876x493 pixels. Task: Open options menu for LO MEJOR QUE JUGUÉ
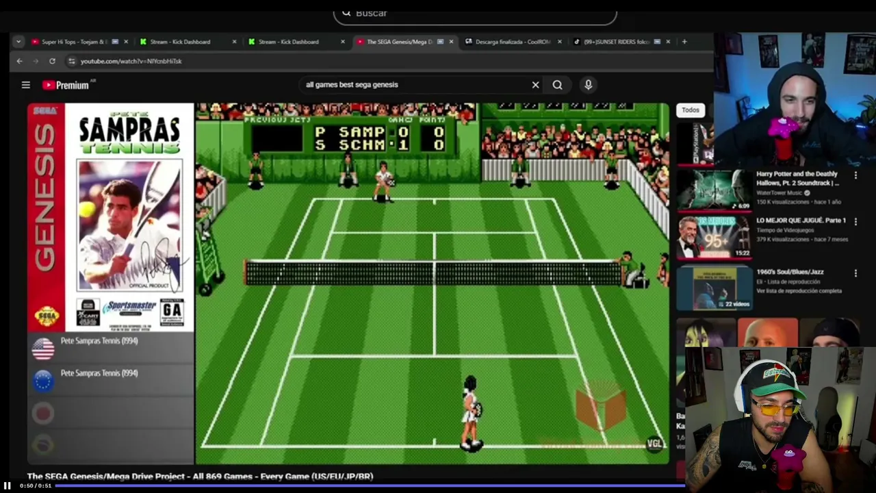pos(855,223)
